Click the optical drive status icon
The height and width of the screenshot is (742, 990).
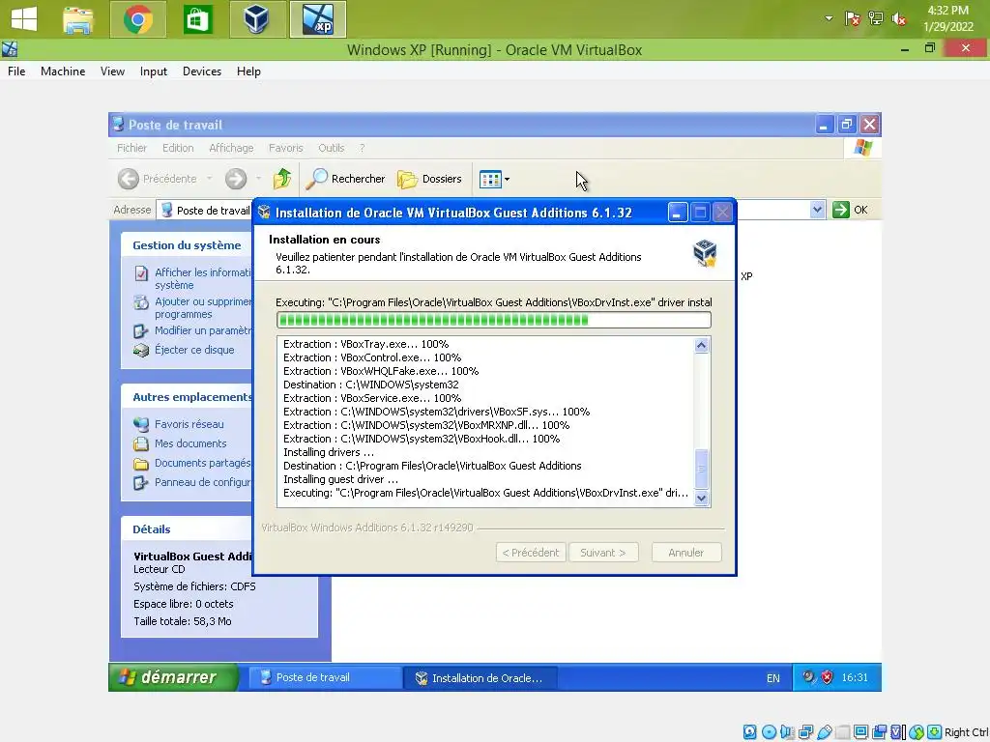pos(769,732)
